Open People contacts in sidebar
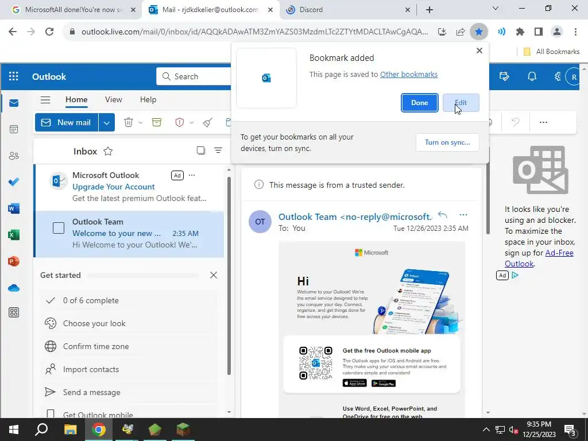This screenshot has height=441, width=588. point(14,156)
